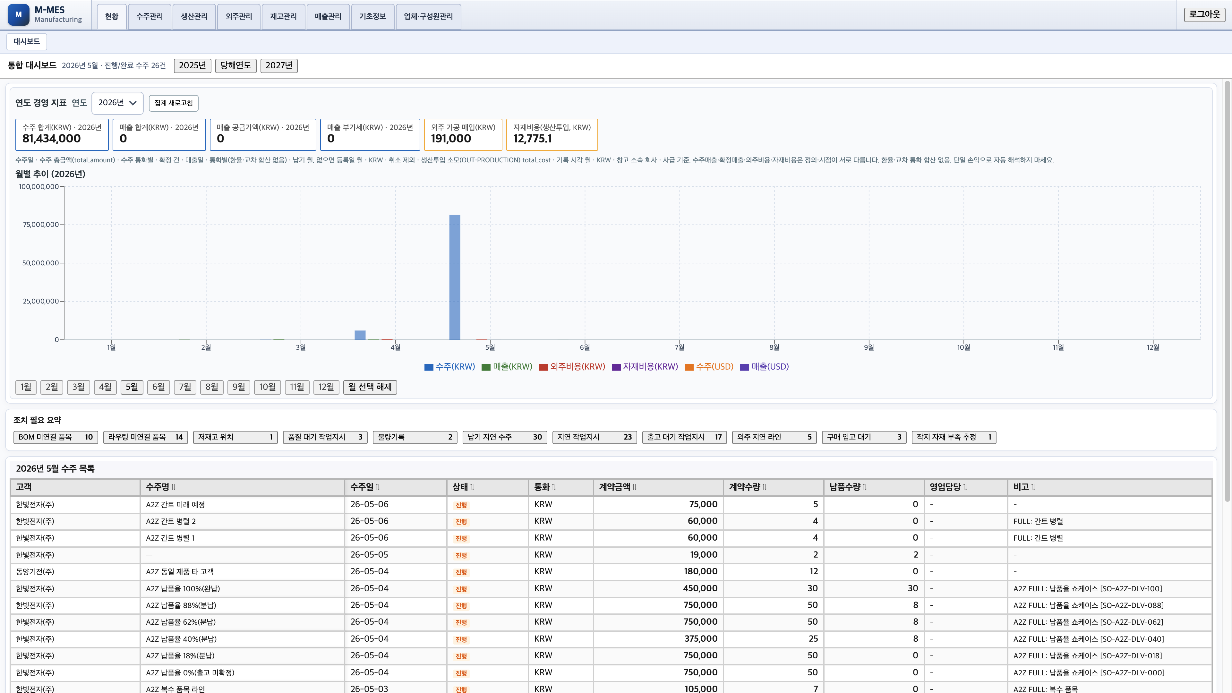Open the 기초정보 main tab
Image resolution: width=1232 pixels, height=693 pixels.
(x=372, y=17)
